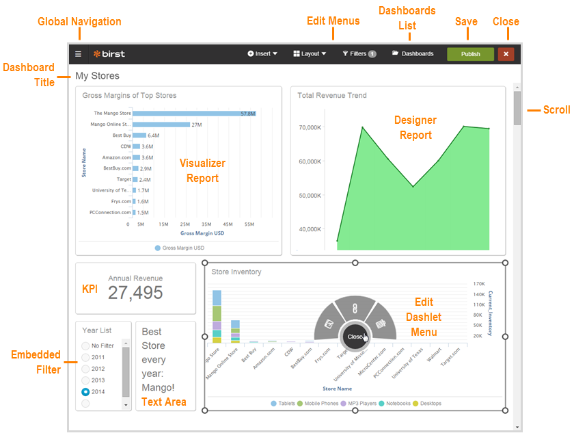587x444 pixels.
Task: Select the No Filter radio option
Action: (85, 345)
